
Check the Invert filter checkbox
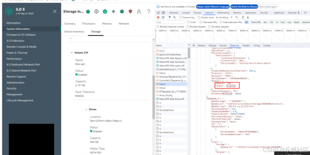point(188,22)
